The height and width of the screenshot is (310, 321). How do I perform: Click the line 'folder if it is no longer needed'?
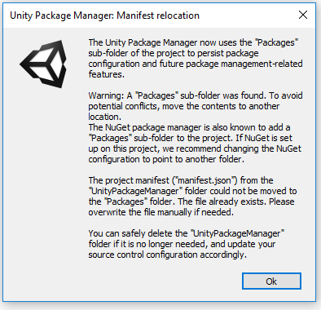coord(182,244)
